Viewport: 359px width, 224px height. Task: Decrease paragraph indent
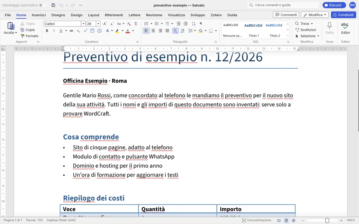179,24
